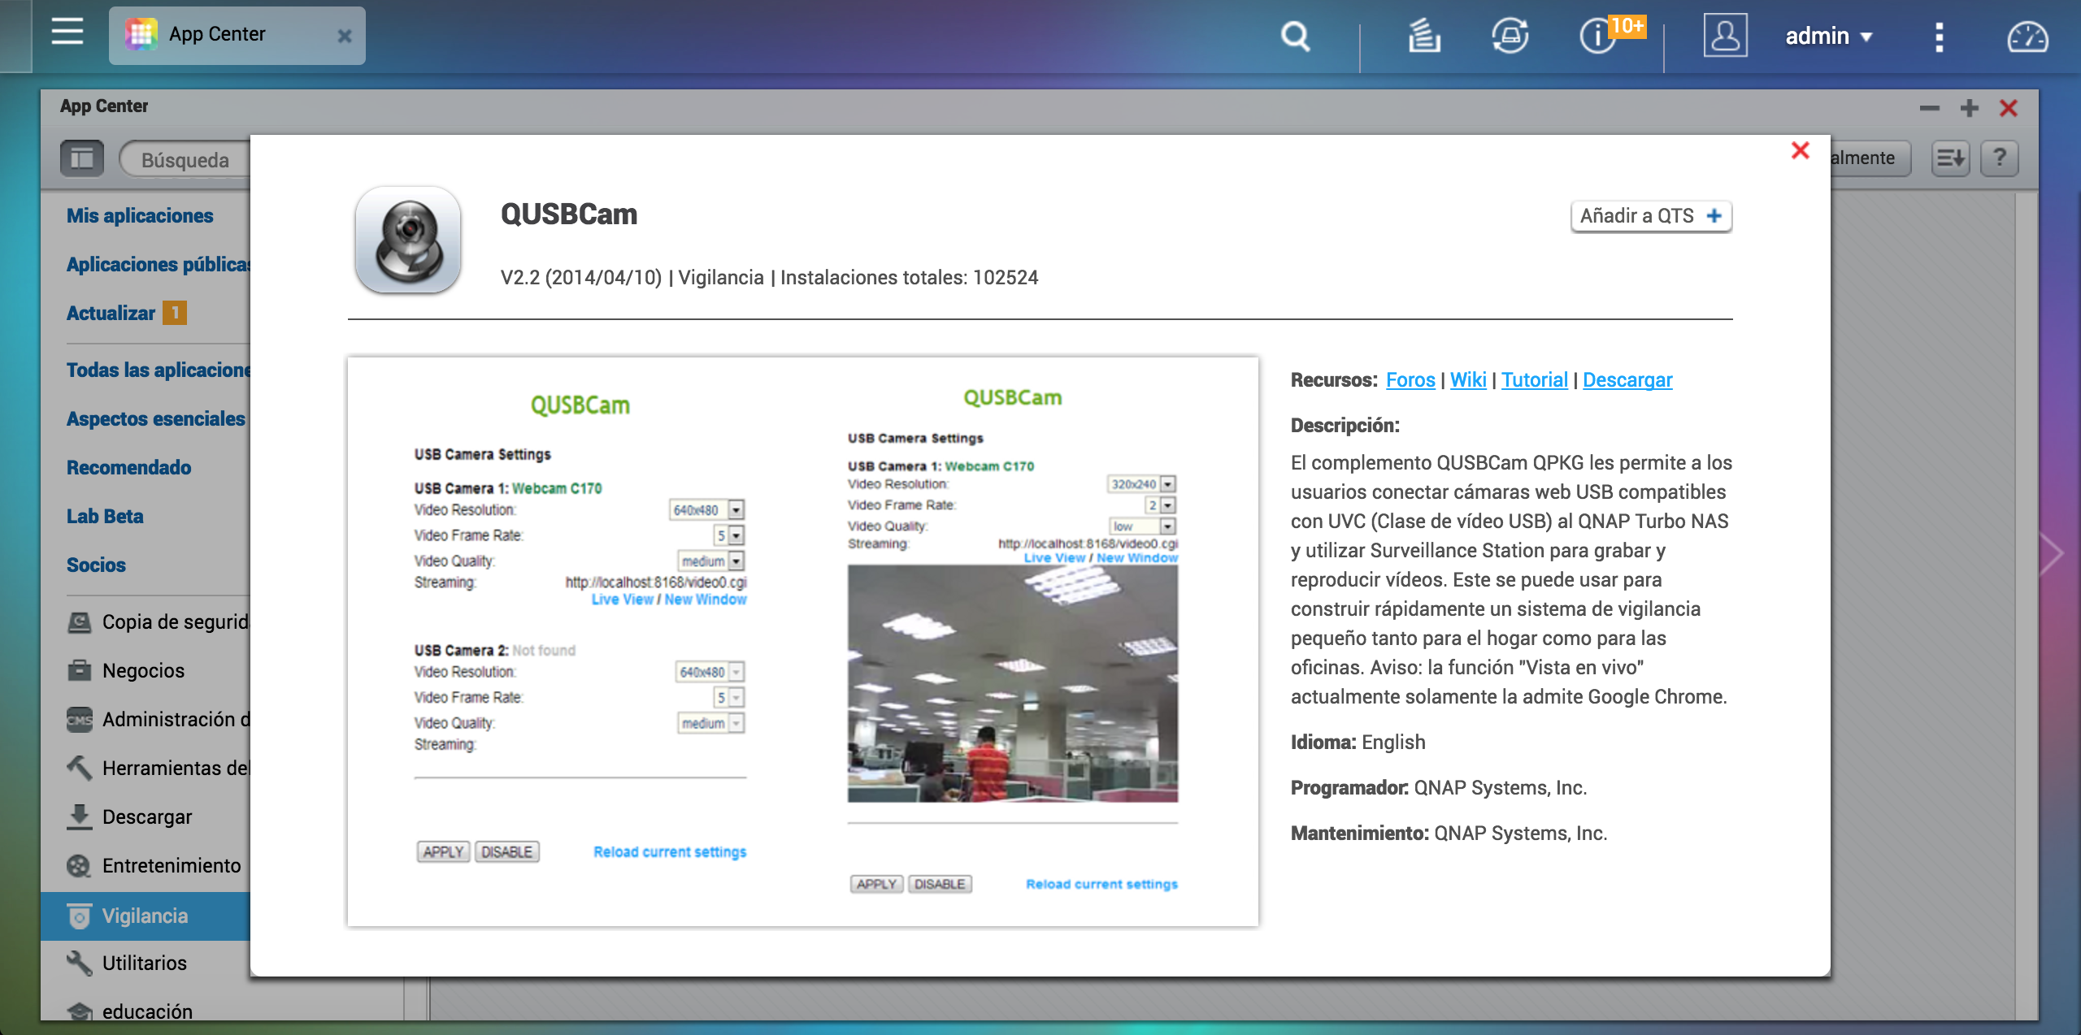This screenshot has height=1035, width=2081.
Task: Select Vigilancia category
Action: (x=146, y=916)
